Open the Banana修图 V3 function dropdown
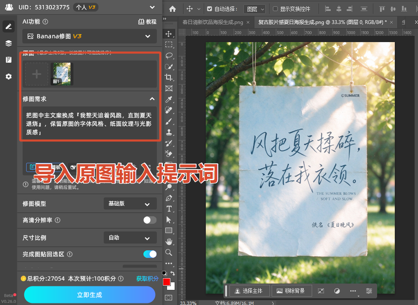This screenshot has width=418, height=305. (89, 36)
